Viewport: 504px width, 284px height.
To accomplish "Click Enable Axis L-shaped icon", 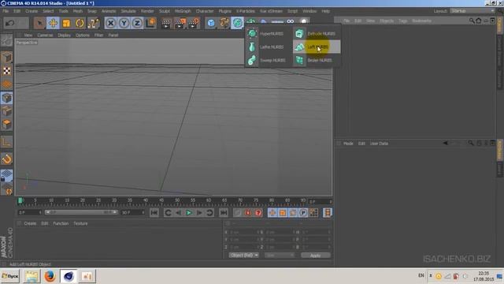I will [x=7, y=142].
